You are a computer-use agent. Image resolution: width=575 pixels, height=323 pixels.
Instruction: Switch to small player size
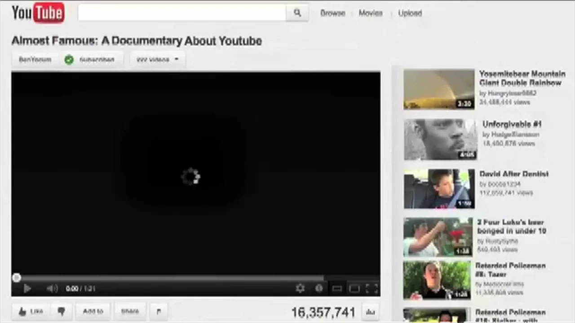tap(337, 289)
